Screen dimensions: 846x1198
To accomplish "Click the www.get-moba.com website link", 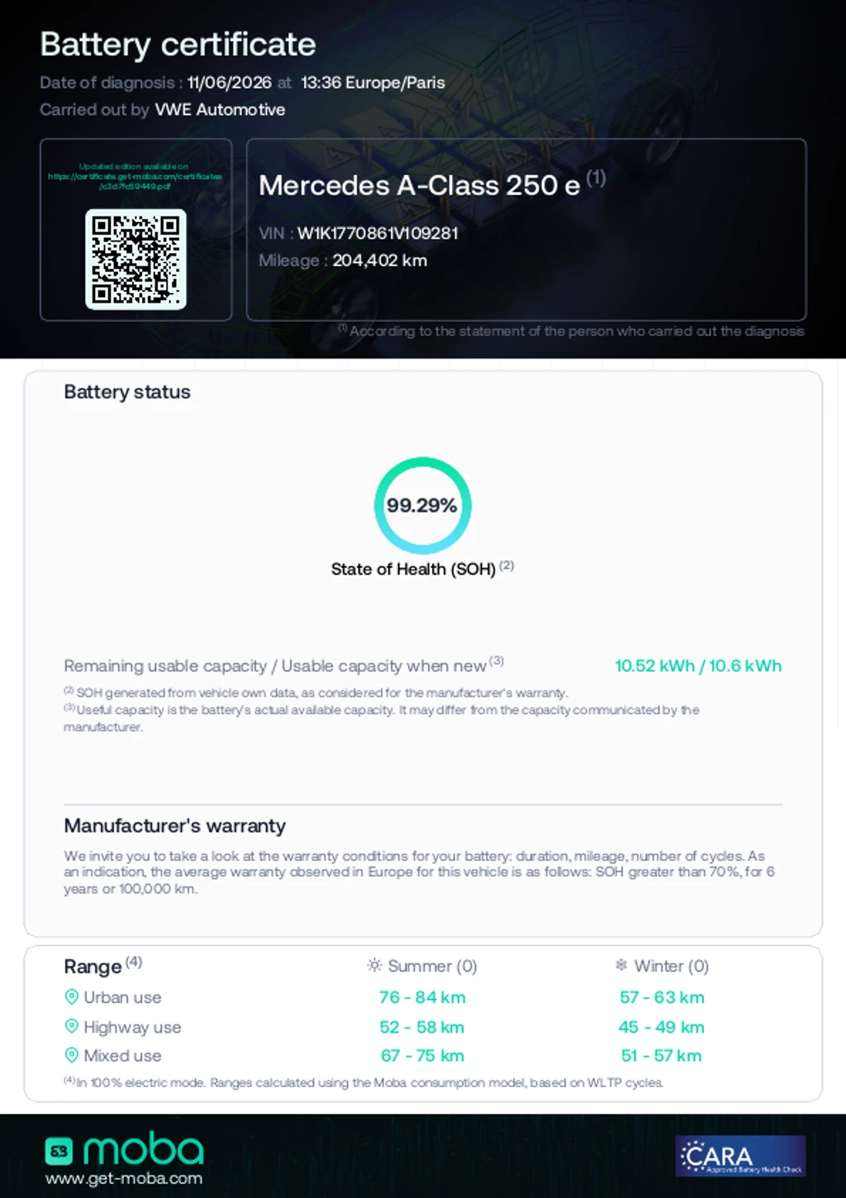I will pyautogui.click(x=124, y=1178).
